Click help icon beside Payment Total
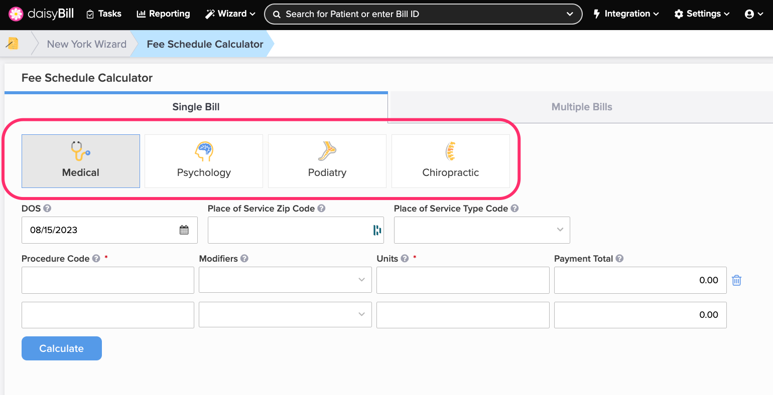This screenshot has height=395, width=773. coord(619,259)
